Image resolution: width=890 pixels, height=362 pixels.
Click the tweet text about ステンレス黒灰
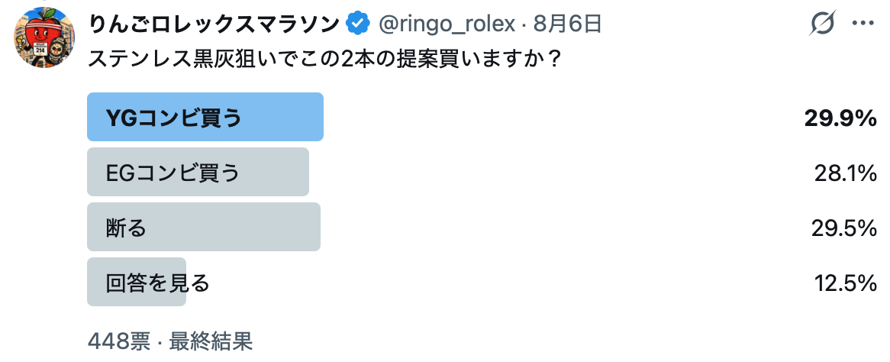click(x=325, y=59)
